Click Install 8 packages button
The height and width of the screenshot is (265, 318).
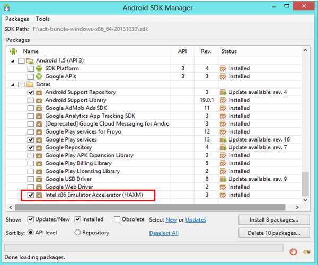pos(274,219)
